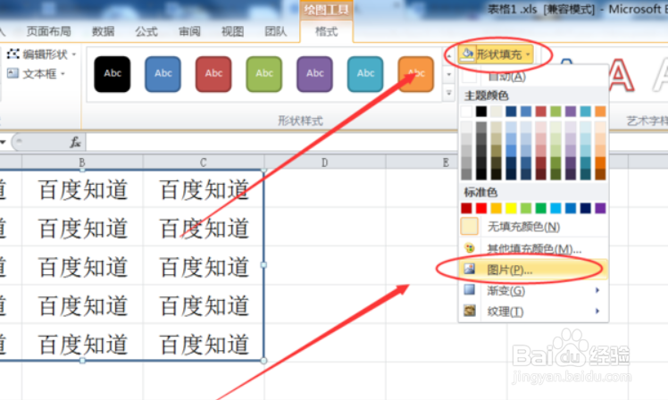
Task: Open the 格式 drawing tools tab
Action: point(326,31)
